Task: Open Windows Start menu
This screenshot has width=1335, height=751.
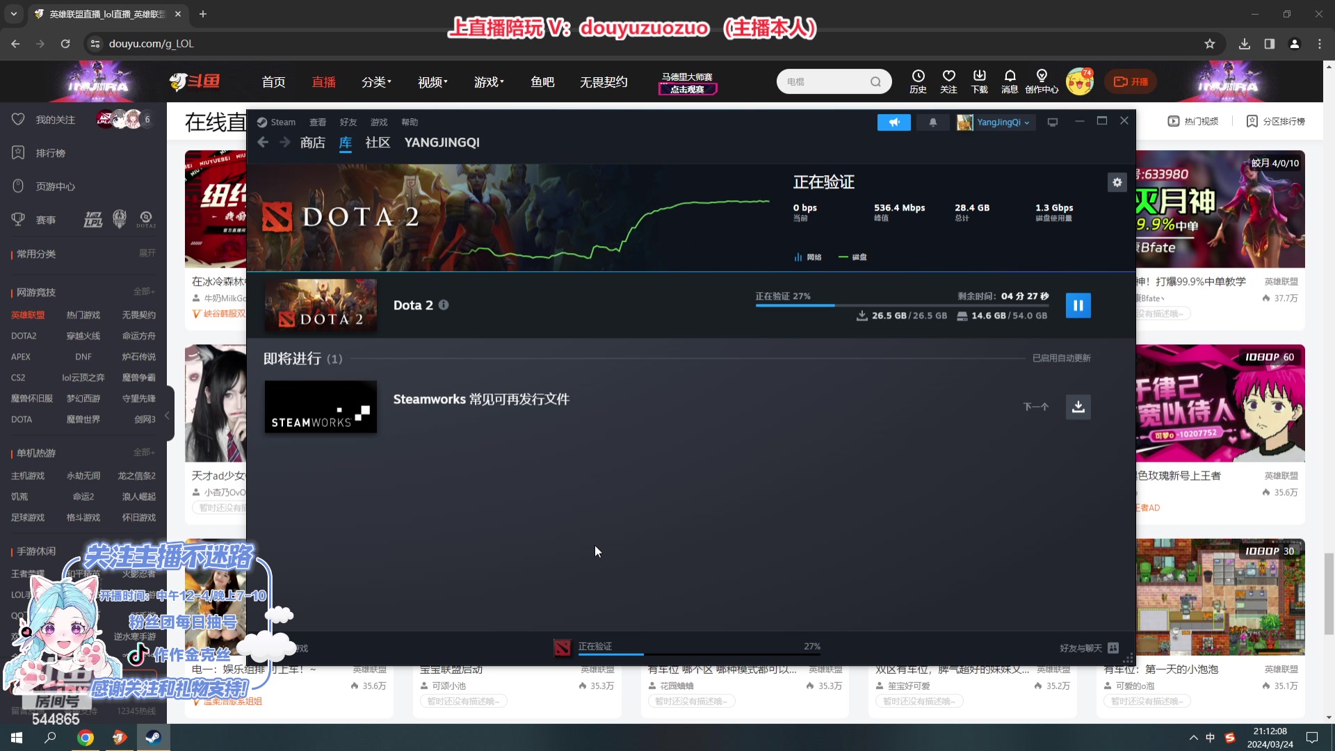Action: point(17,738)
